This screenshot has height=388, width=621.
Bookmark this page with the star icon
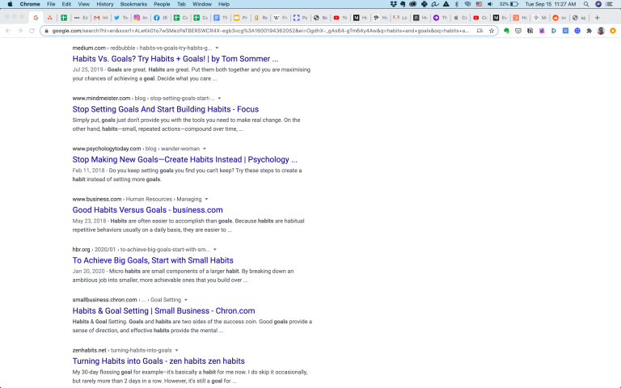click(492, 31)
